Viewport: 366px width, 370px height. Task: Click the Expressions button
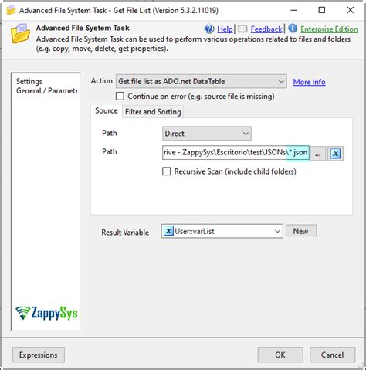tap(39, 355)
